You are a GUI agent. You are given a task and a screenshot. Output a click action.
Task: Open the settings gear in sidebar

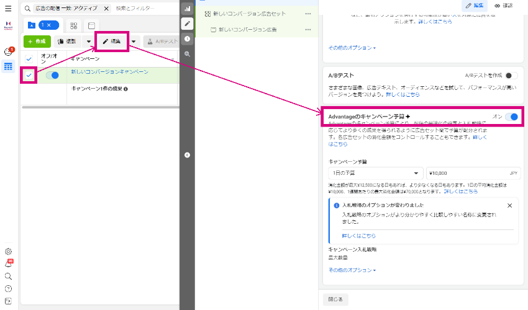click(8, 252)
